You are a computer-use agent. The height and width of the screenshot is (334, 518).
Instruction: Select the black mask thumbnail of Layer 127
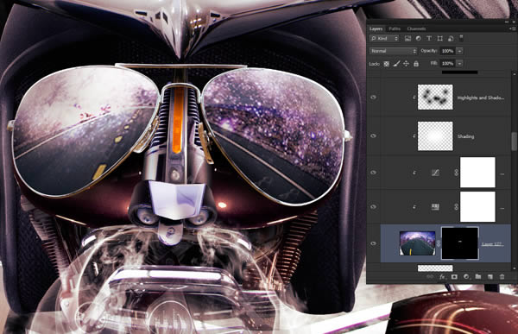pyautogui.click(x=460, y=243)
